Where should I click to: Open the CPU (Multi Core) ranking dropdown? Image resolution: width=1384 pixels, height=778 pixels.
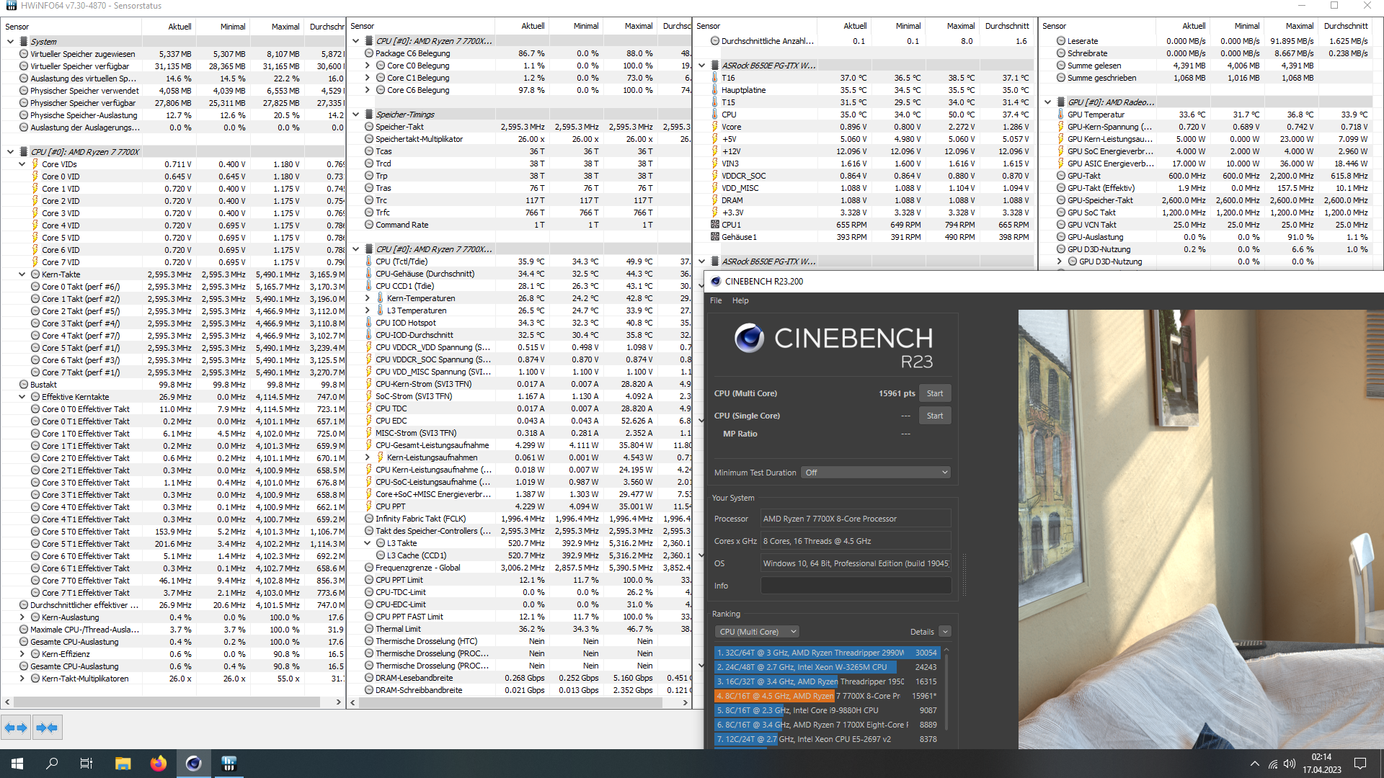click(x=757, y=632)
